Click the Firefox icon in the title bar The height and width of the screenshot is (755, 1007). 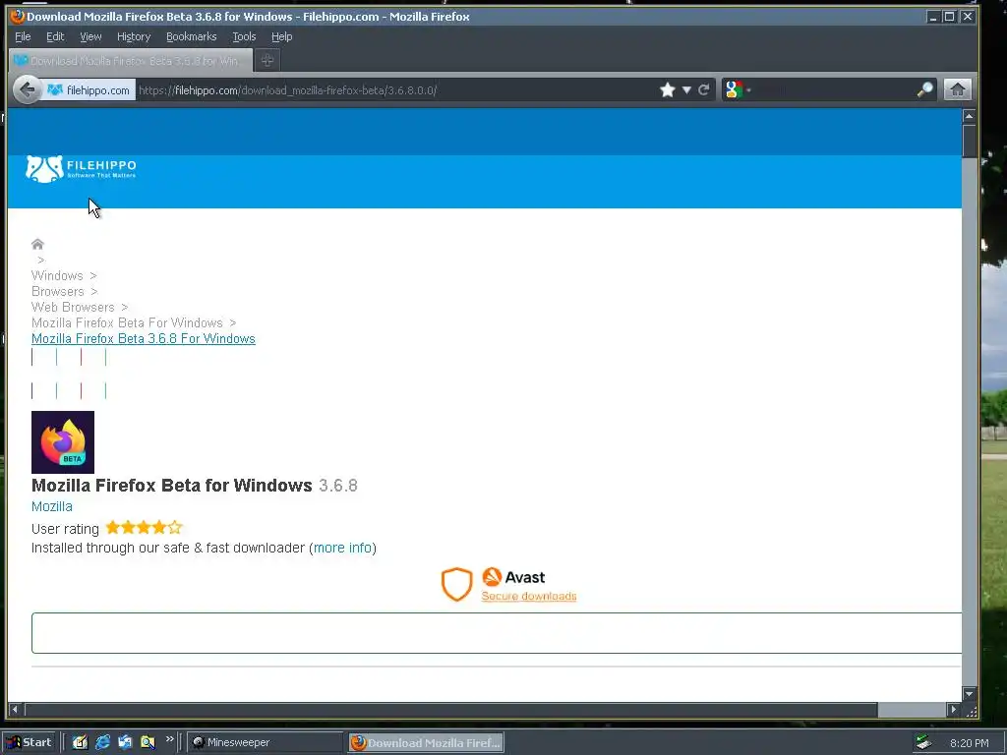tap(18, 16)
